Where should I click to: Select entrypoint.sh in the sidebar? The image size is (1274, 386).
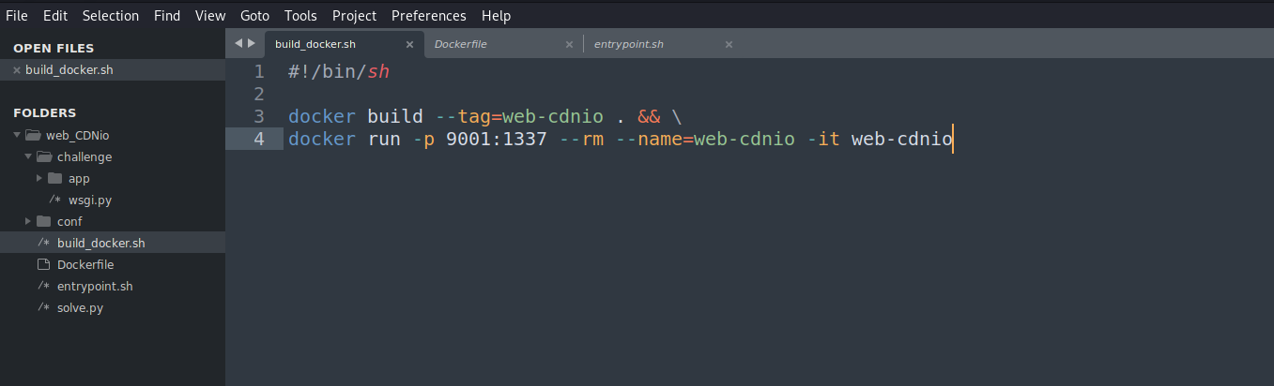[x=95, y=287]
